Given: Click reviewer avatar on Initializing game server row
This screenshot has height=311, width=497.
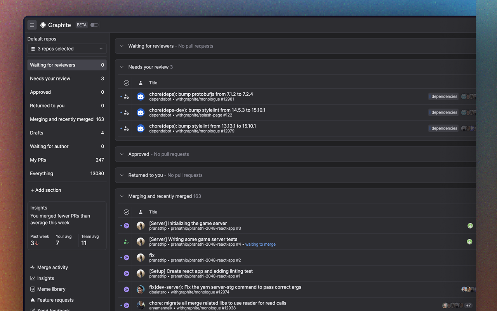Looking at the screenshot, I should pos(470,225).
